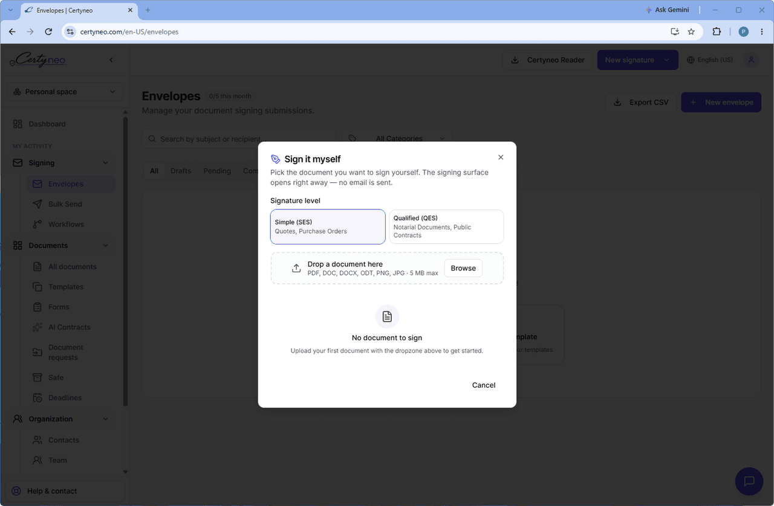Click the AI Contracts sparkle icon
The image size is (774, 506).
click(x=37, y=327)
